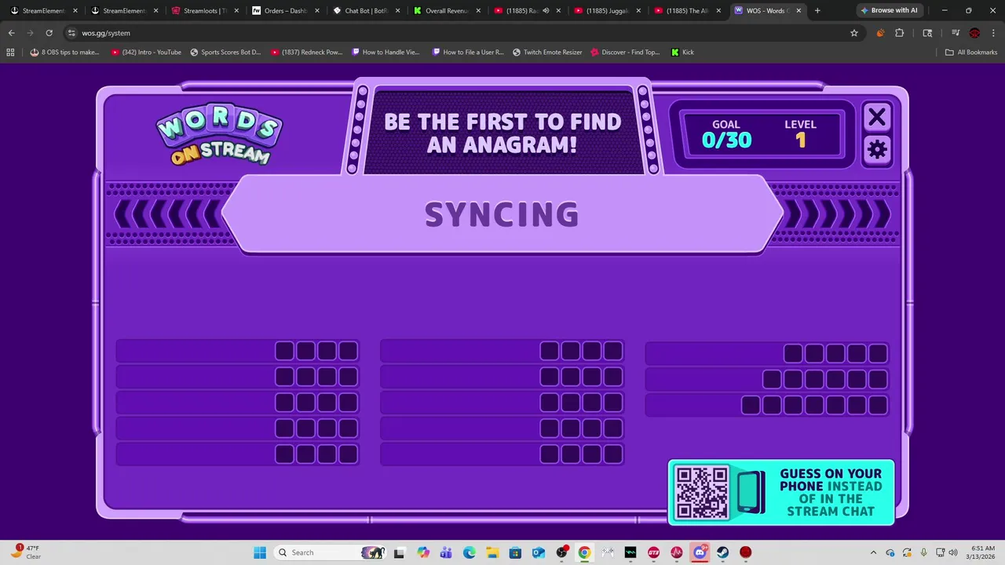This screenshot has width=1005, height=565.
Task: Reload the wos.gg page
Action: (49, 33)
